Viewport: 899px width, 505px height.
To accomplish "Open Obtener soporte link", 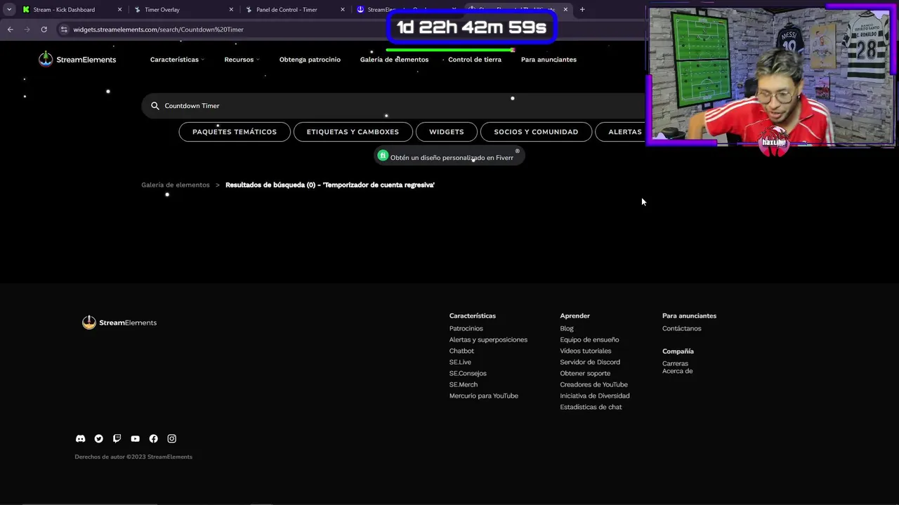I will (585, 373).
